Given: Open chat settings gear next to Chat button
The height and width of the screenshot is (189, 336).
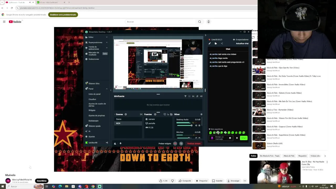Looking at the screenshot, I should [237, 138].
